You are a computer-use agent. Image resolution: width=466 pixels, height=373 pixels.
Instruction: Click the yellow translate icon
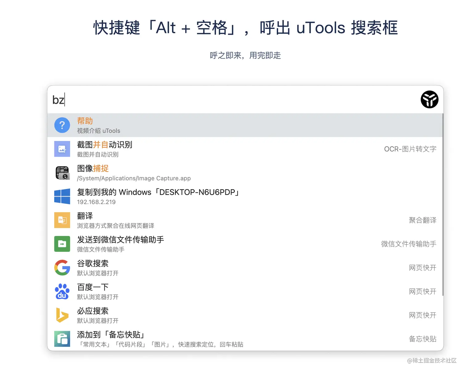pyautogui.click(x=62, y=220)
